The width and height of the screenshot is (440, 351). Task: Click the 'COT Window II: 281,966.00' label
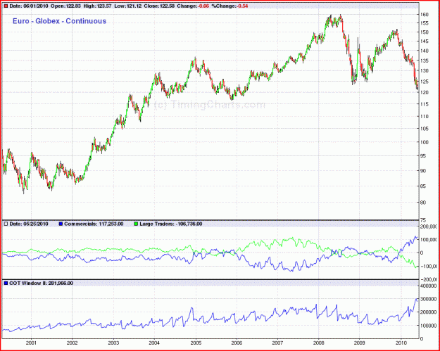pyautogui.click(x=42, y=283)
